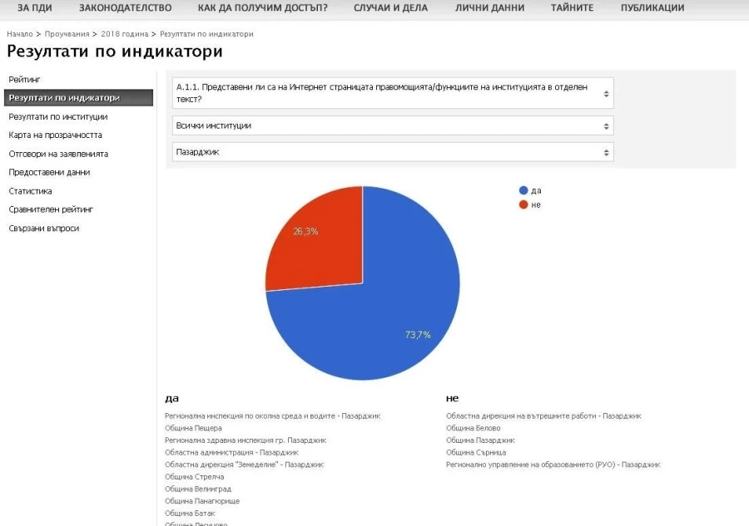Open Отговори на заявленията sidebar link

(x=58, y=154)
